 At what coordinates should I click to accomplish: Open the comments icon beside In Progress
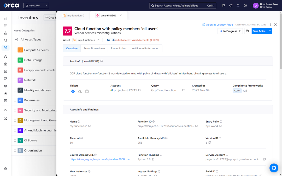point(247,31)
